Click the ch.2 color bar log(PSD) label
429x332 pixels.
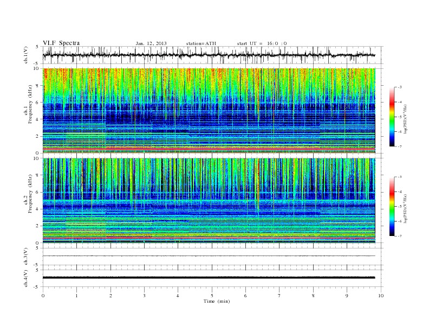point(406,209)
